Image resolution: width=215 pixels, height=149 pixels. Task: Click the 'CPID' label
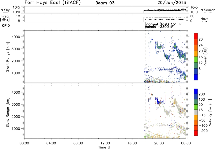pos(6,26)
